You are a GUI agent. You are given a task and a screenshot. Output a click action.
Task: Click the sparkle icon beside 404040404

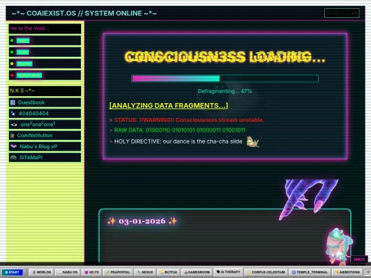tap(13, 113)
